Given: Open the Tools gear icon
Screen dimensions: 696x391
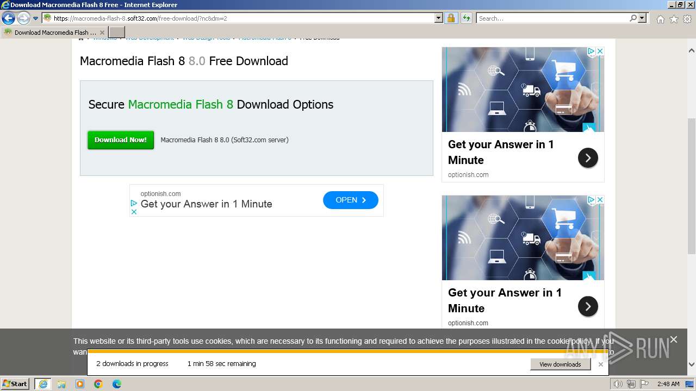Looking at the screenshot, I should (687, 19).
